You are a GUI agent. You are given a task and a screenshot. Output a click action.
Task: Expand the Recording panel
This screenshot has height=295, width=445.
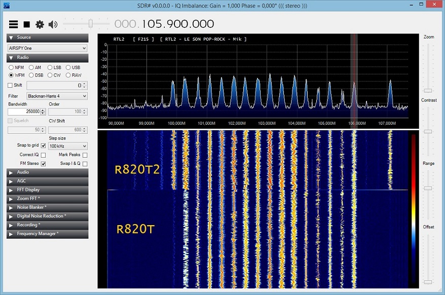click(48, 225)
